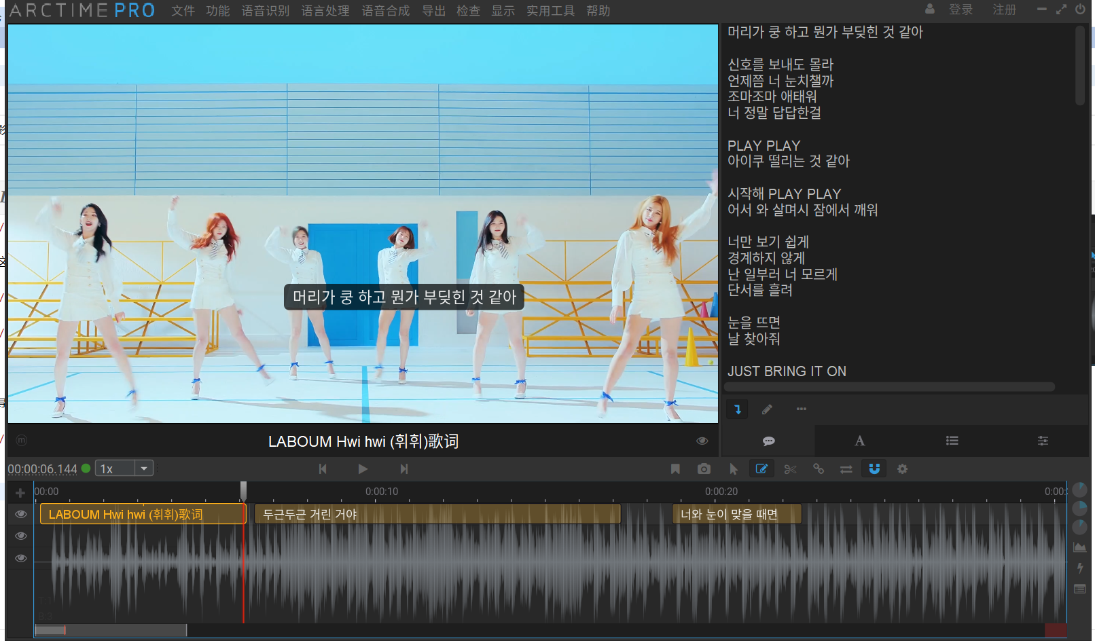Open the 文件 menu
The image size is (1095, 643).
183,11
